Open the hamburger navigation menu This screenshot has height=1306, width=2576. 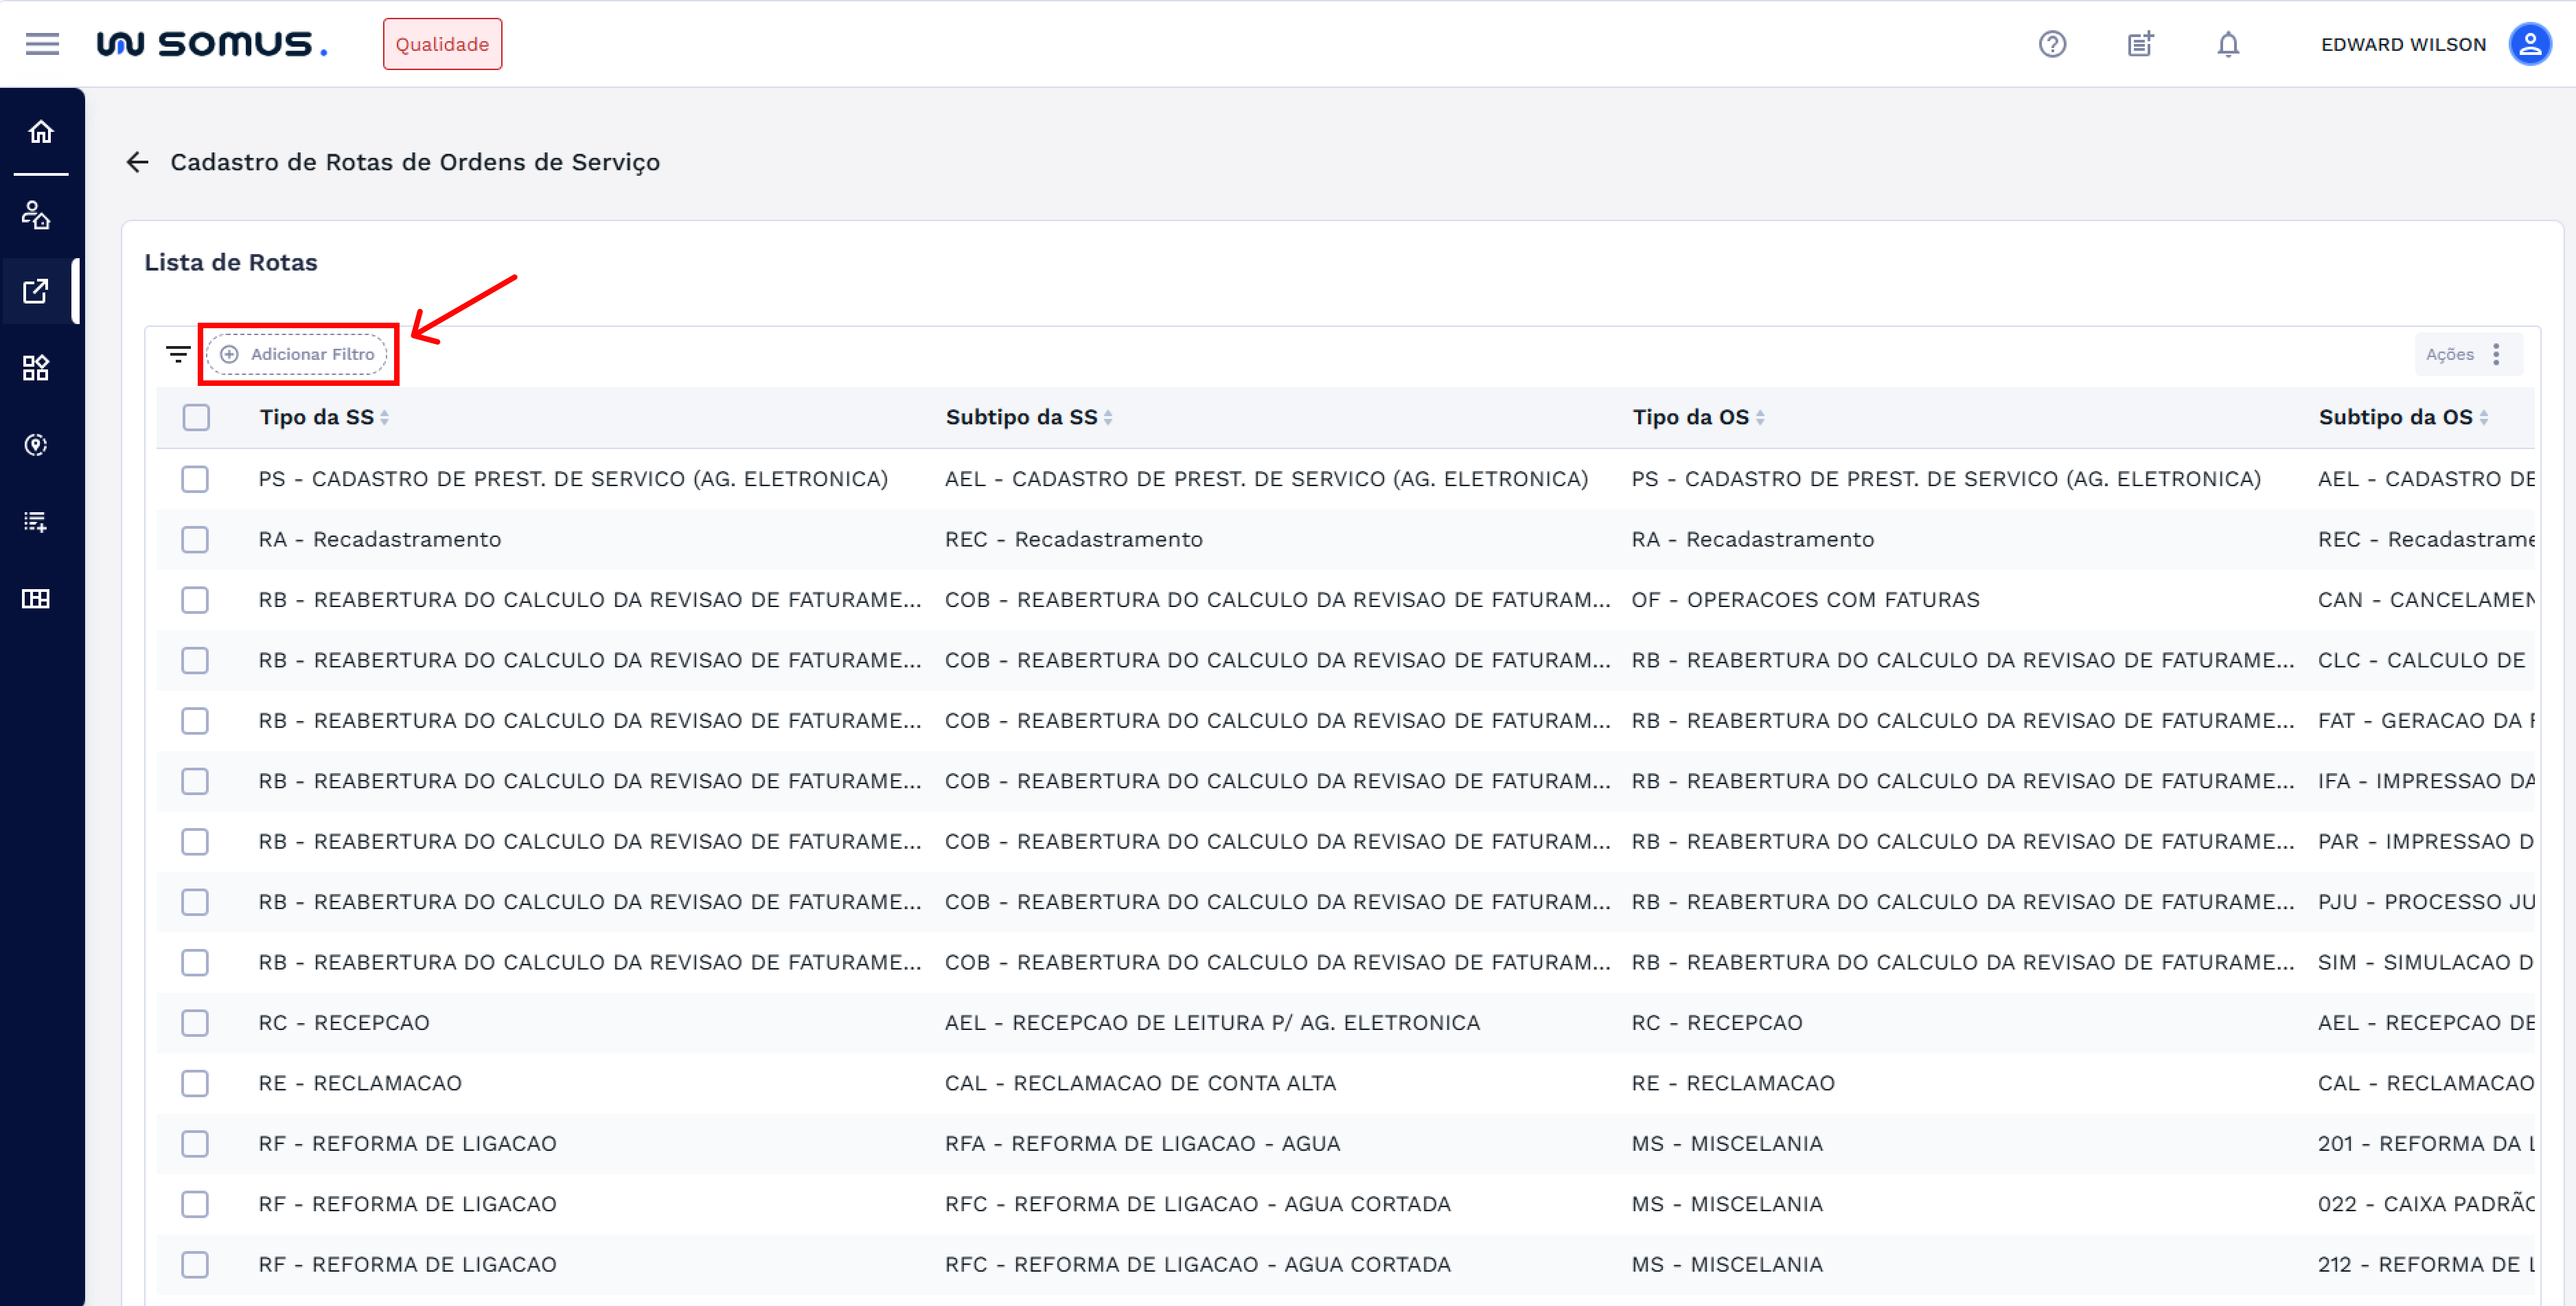42,44
